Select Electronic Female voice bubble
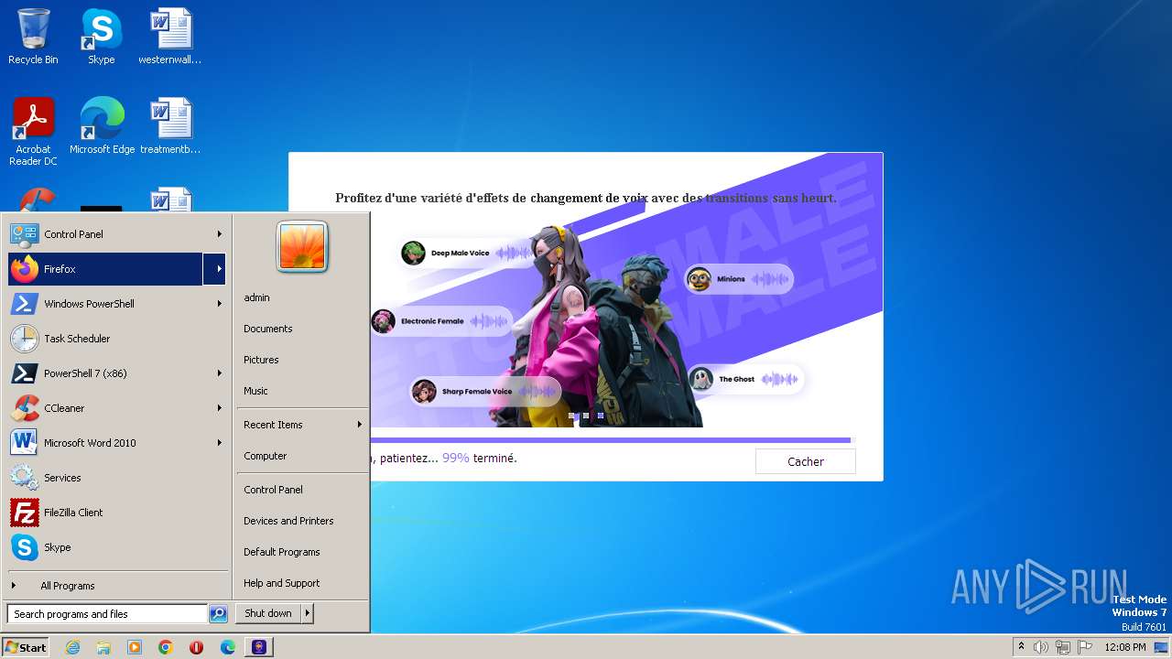Image resolution: width=1172 pixels, height=659 pixels. [441, 321]
